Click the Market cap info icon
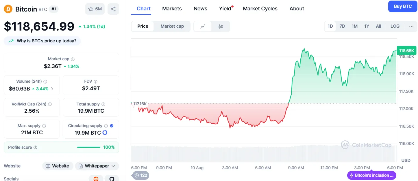This screenshot has width=418, height=181. coord(73,59)
